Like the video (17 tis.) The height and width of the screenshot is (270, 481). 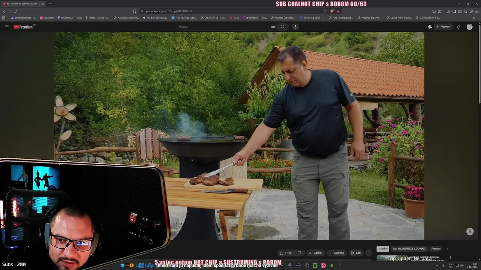pos(286,253)
